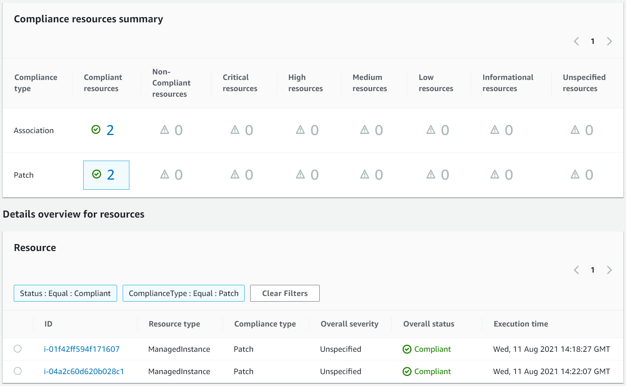Click warning icon for Patch informational resources
Screen dimensions: 626x386
point(495,174)
